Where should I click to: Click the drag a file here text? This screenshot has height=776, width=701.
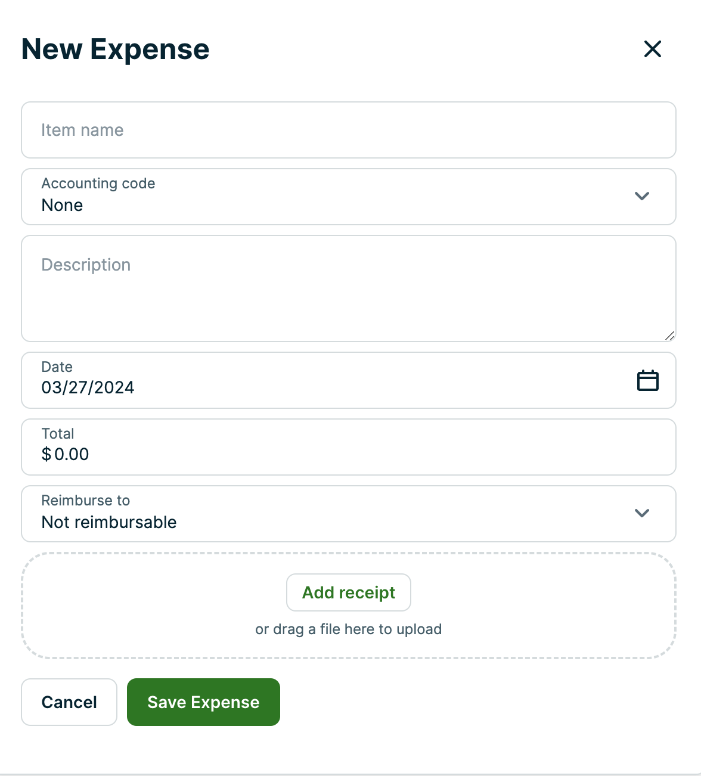(348, 629)
